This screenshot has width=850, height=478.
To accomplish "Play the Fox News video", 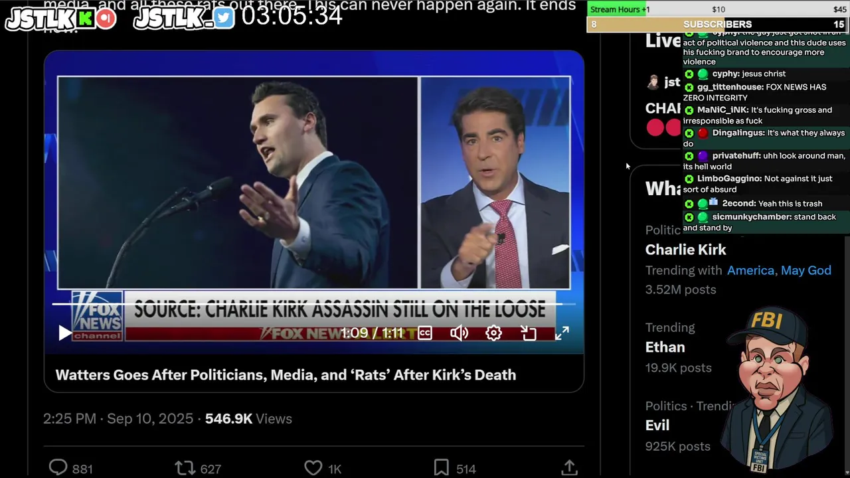I will [x=65, y=333].
